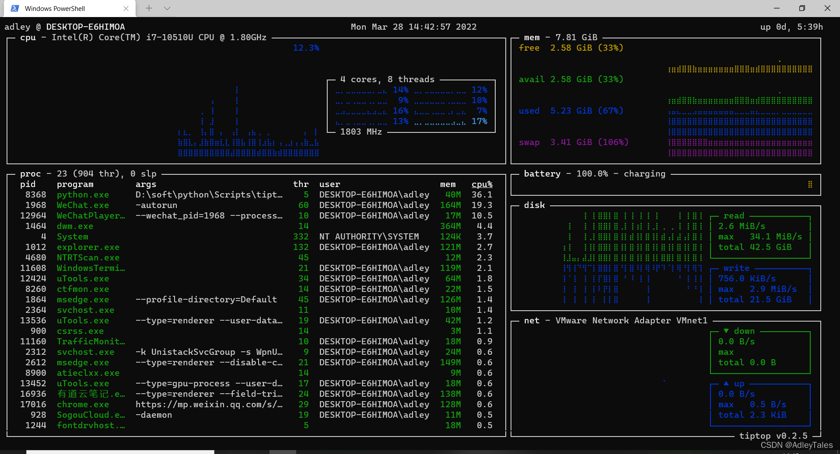Click the chrome.exe process name
The height and width of the screenshot is (454, 840).
pyautogui.click(x=83, y=405)
